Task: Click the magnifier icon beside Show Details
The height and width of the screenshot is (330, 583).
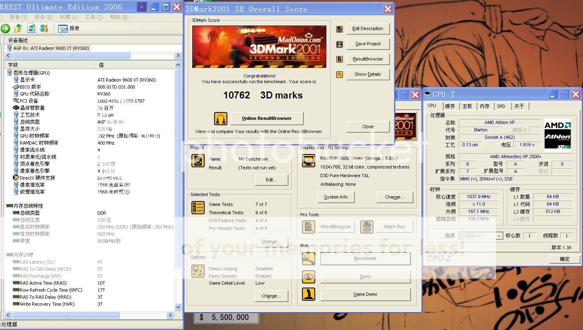Action: pyautogui.click(x=340, y=75)
